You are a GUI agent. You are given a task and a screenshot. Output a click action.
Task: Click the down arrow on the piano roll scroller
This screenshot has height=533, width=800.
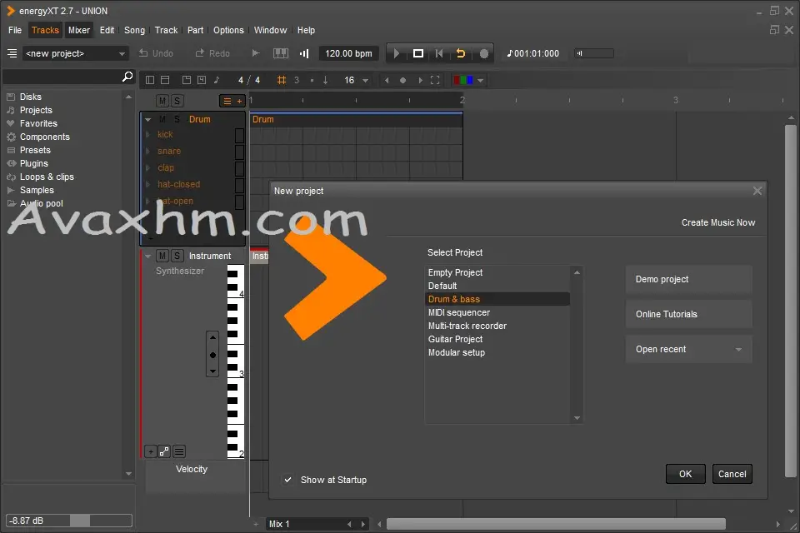click(212, 371)
